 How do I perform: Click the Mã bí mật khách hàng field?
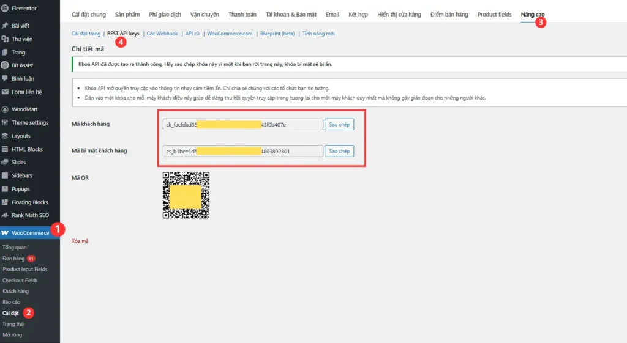(x=242, y=152)
